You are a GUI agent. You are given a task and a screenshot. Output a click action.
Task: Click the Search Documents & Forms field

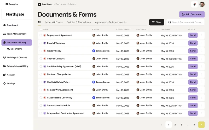point(185,22)
